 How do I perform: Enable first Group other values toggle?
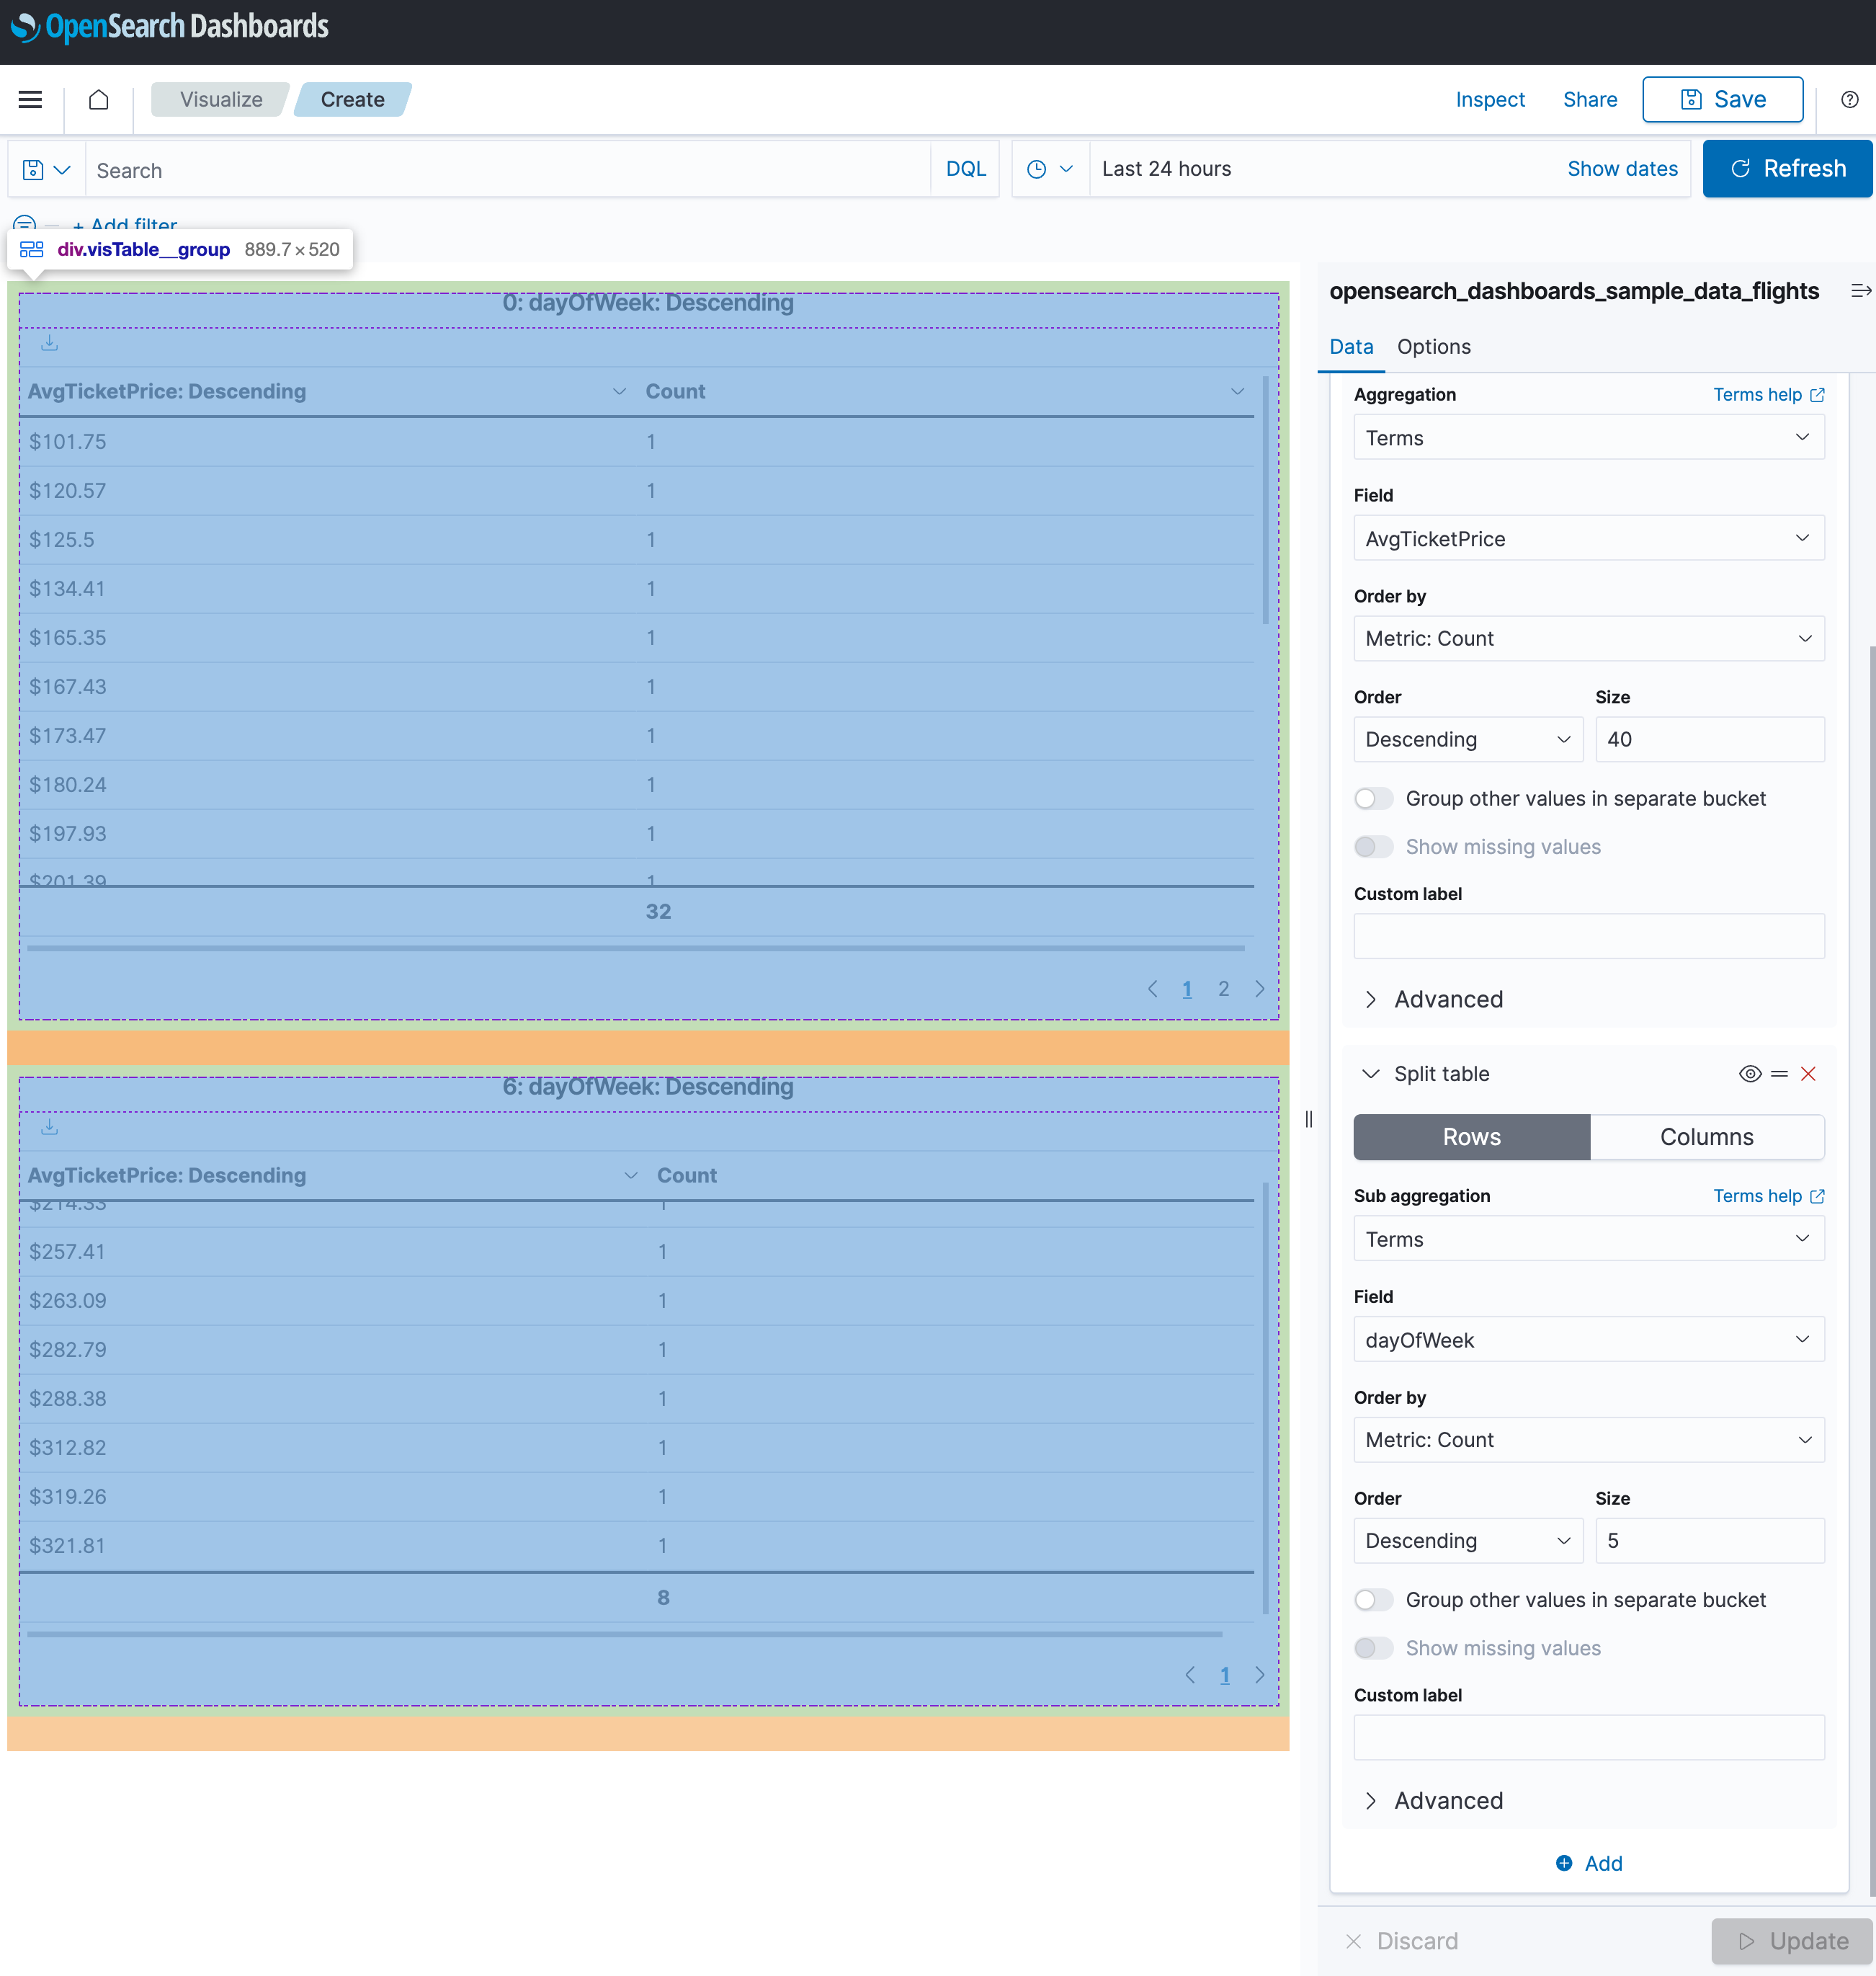pos(1373,798)
